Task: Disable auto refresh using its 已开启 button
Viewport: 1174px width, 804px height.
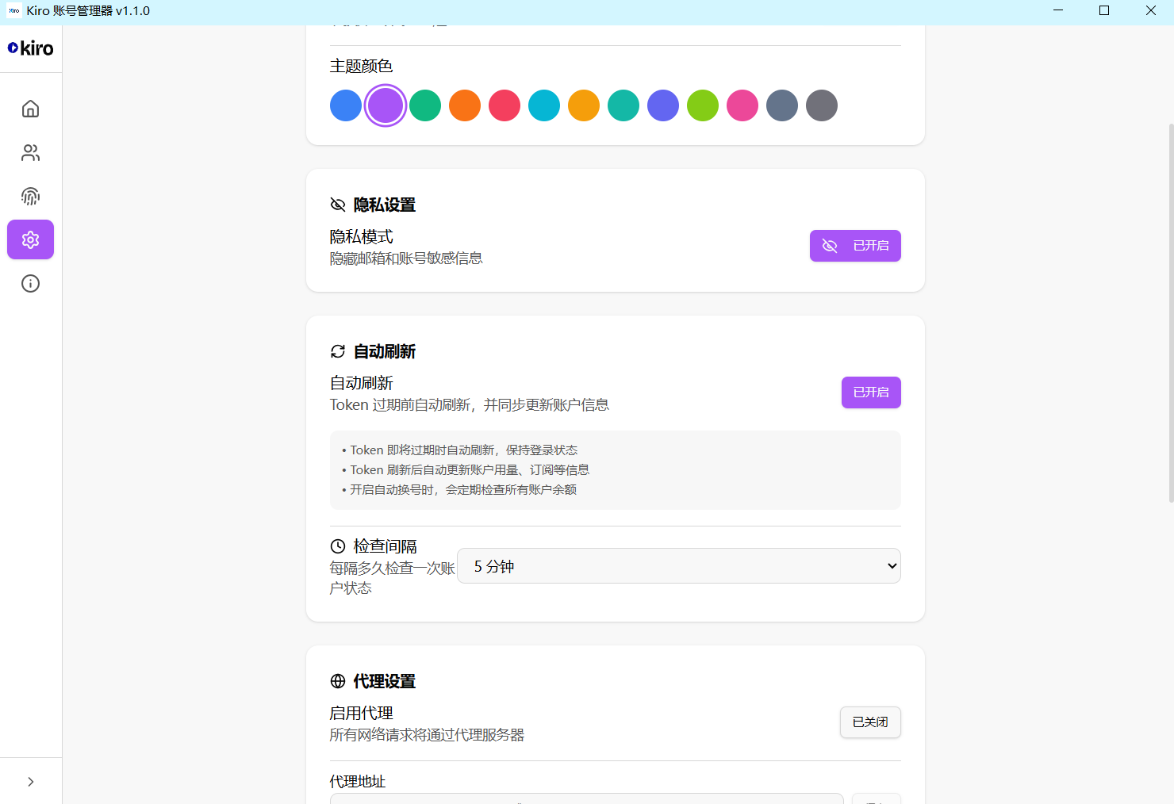Action: [x=871, y=392]
